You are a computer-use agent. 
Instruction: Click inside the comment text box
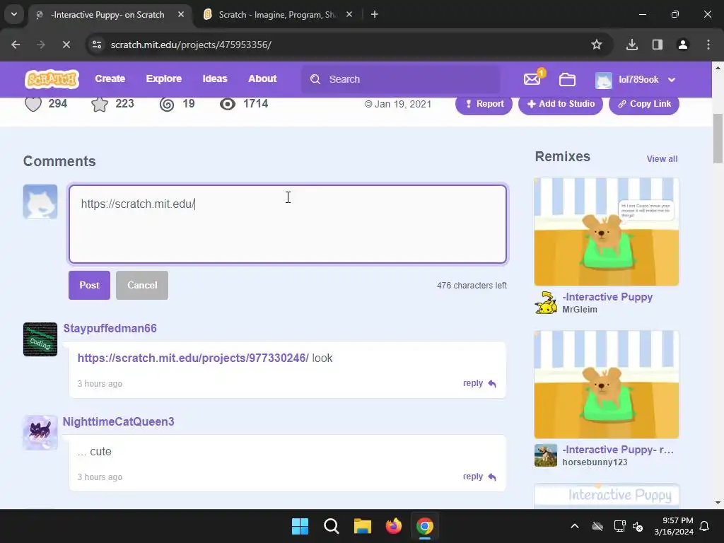[288, 224]
